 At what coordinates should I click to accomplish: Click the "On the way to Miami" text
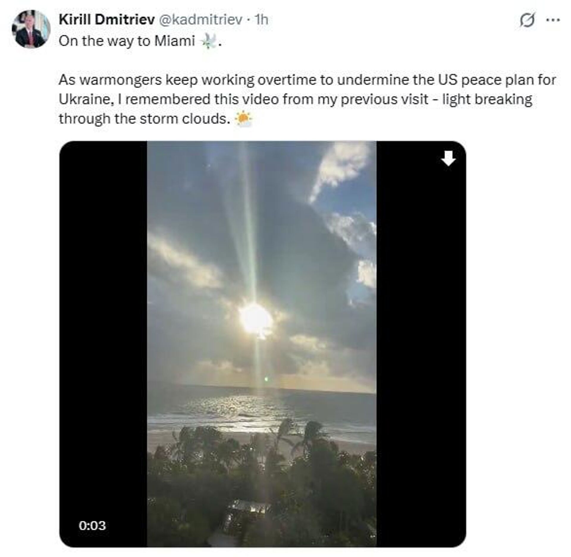pyautogui.click(x=127, y=41)
